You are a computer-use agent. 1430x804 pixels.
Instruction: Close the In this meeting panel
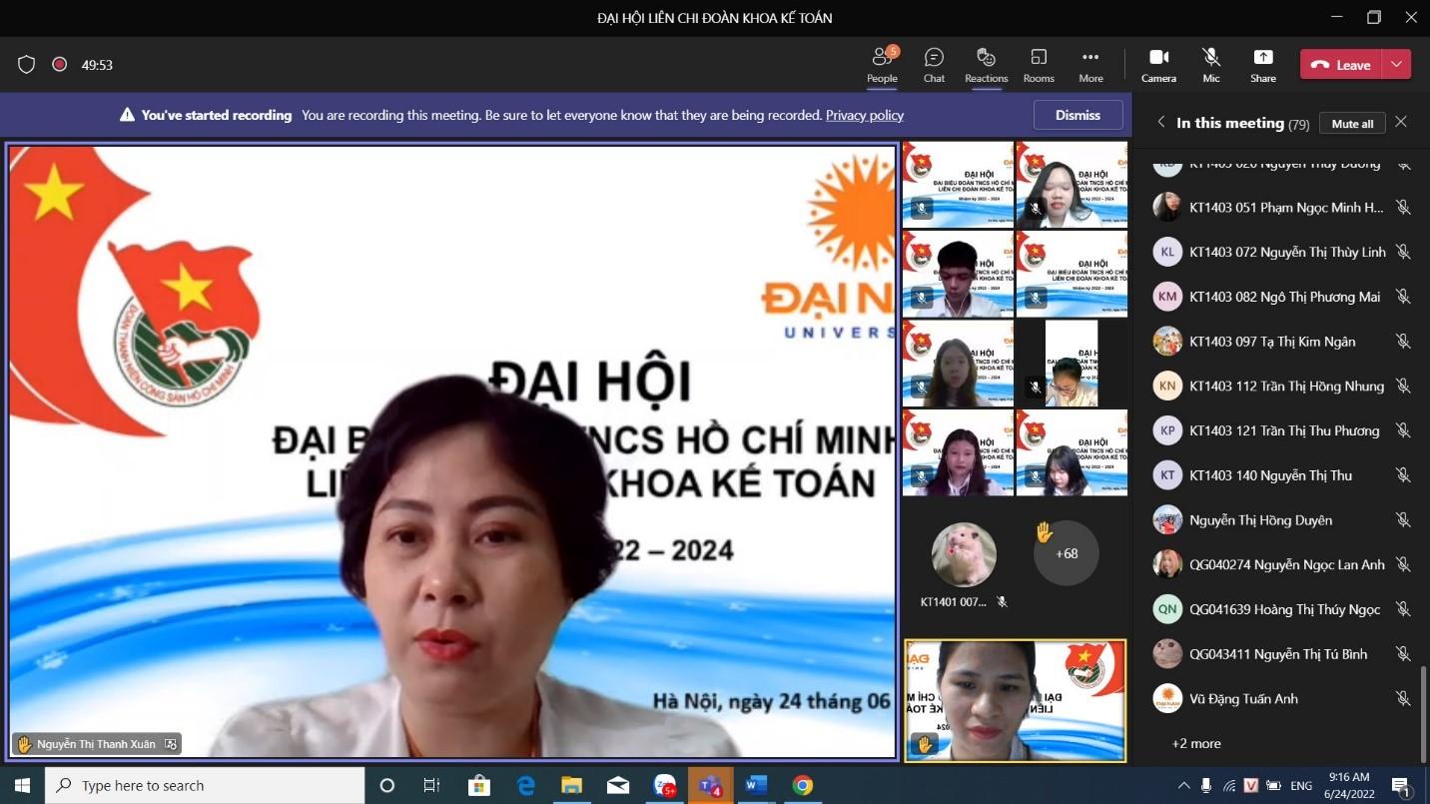pyautogui.click(x=1401, y=122)
